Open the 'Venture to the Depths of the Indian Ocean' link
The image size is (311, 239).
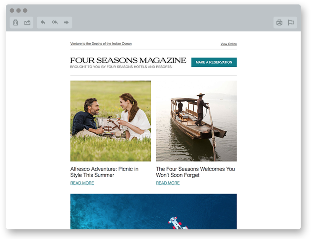pos(101,44)
